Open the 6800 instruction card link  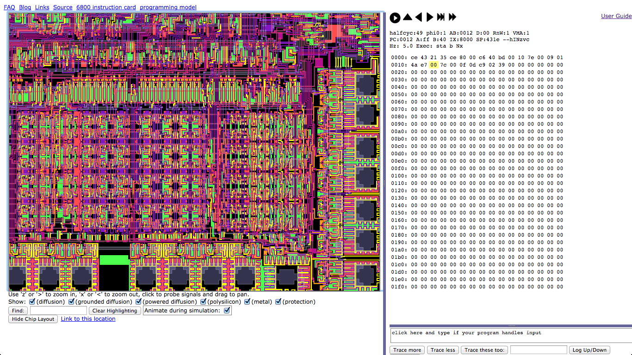106,7
